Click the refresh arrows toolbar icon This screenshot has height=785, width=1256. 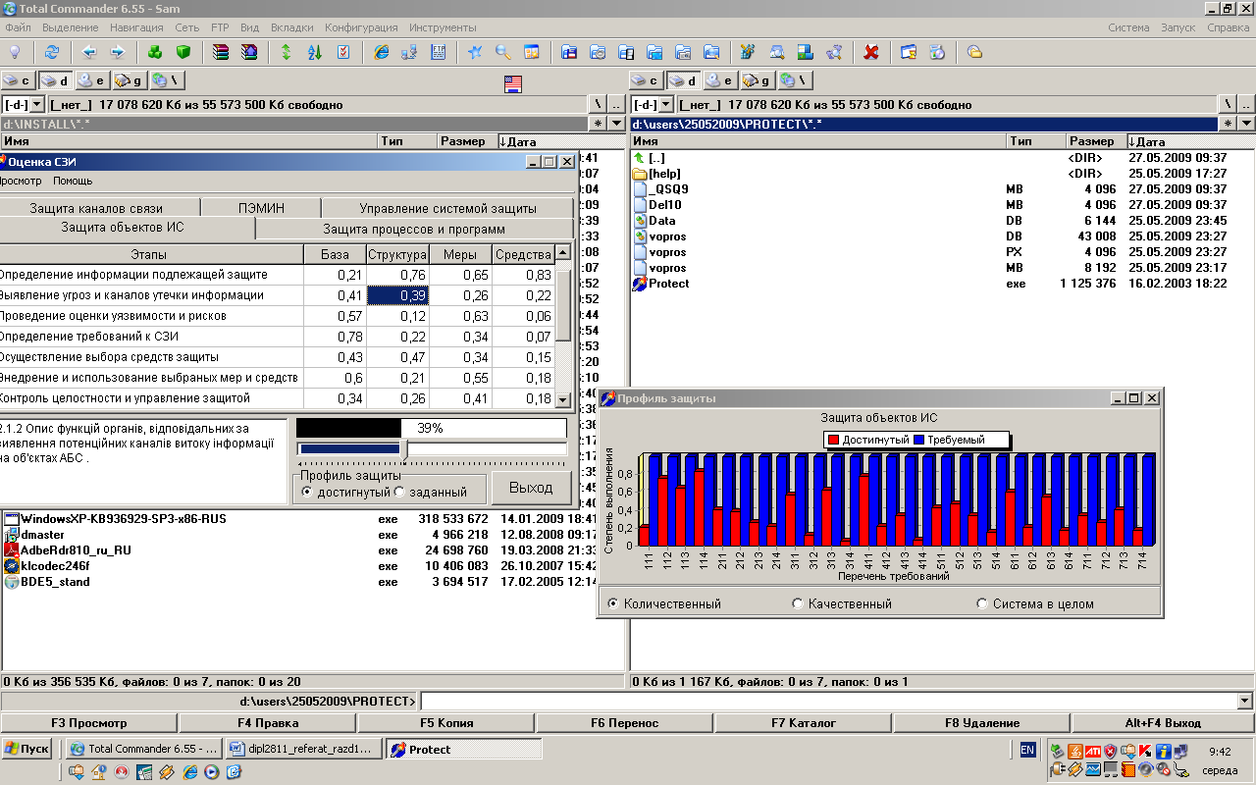click(x=51, y=52)
